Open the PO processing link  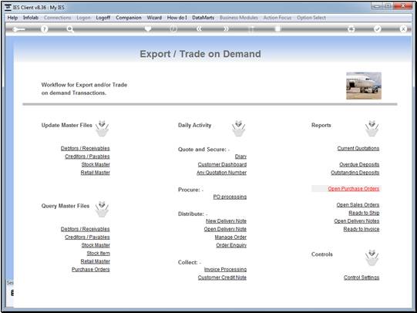(230, 197)
